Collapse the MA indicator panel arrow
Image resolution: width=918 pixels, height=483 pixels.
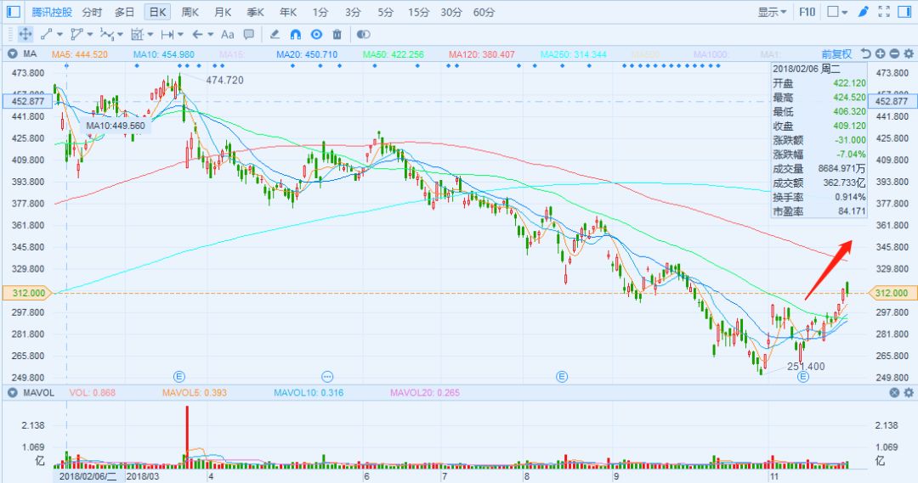pos(12,53)
